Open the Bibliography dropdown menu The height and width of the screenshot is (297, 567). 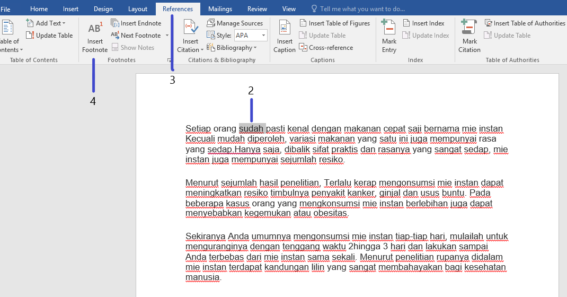coord(232,47)
